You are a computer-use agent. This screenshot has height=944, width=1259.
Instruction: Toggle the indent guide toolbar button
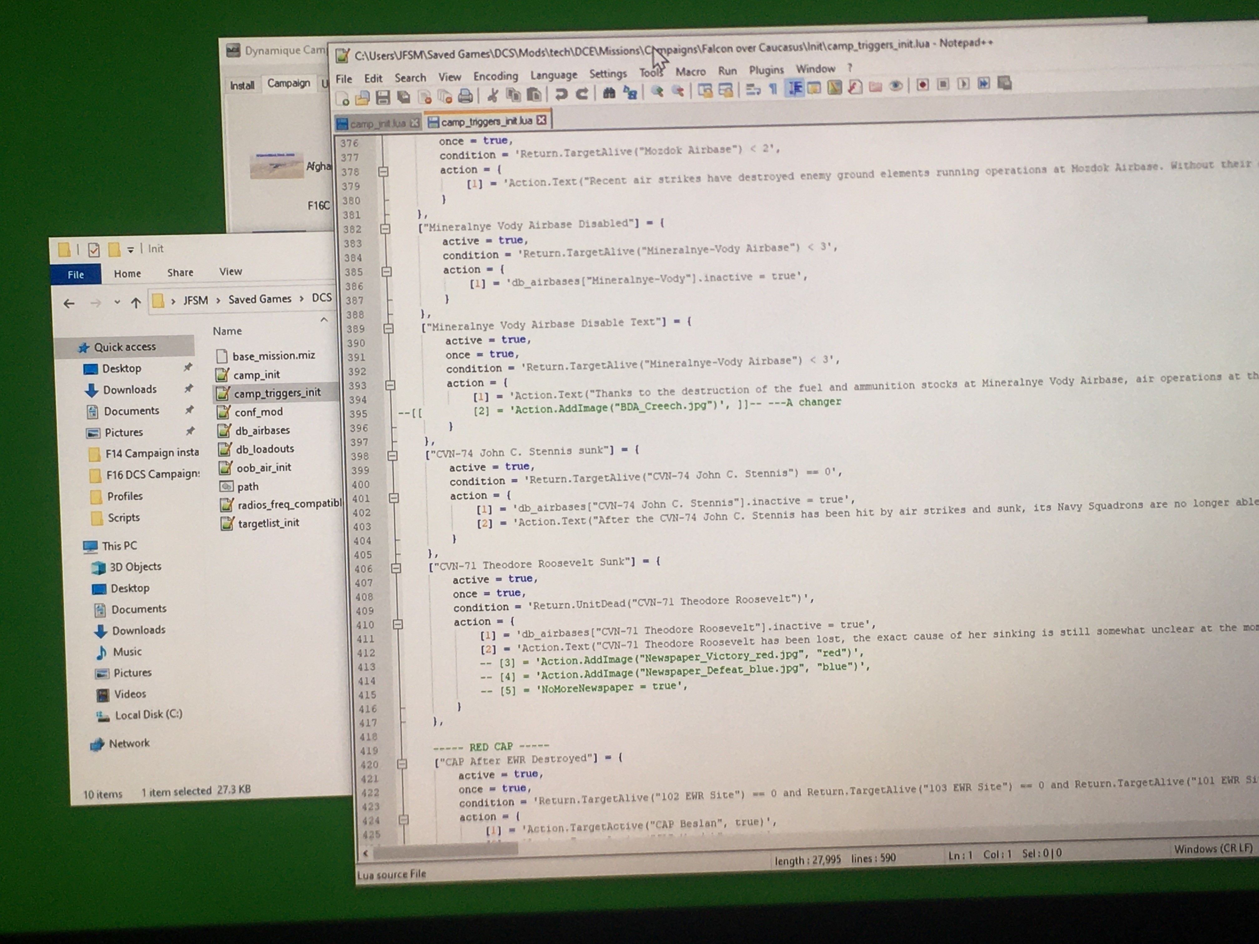coord(795,88)
